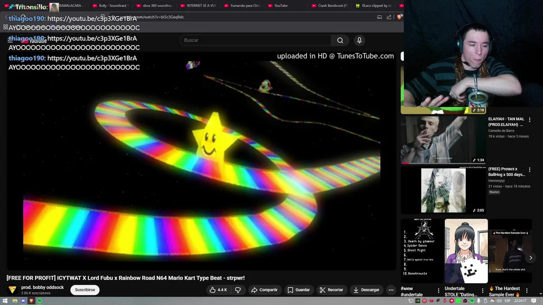Open Brave browser from the taskbar

[x=31, y=301]
